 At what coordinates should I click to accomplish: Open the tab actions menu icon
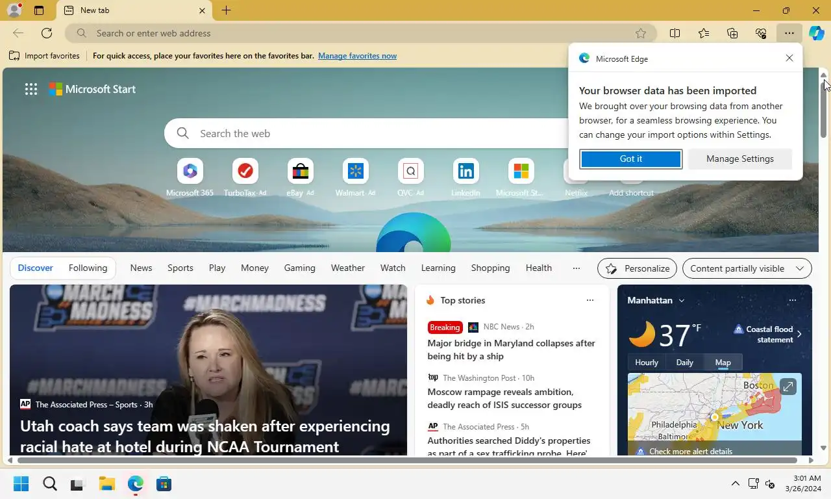(x=39, y=10)
